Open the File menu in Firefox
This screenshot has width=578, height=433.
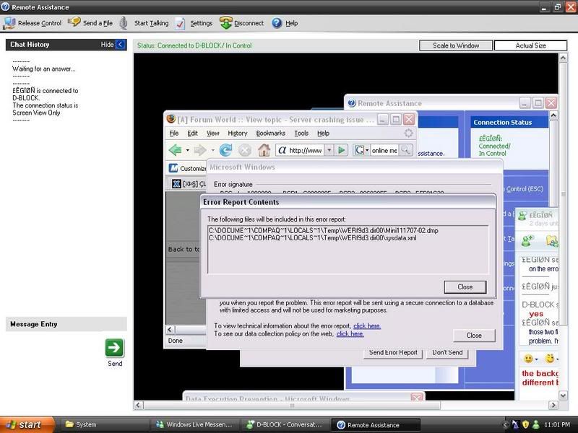point(174,134)
